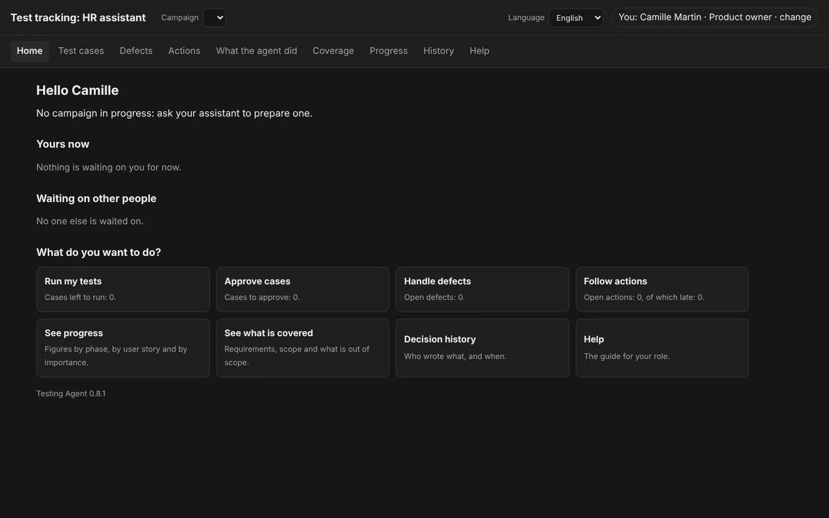Screen dimensions: 829x518
Task: Open the Help tab in navigation
Action: pos(479,51)
